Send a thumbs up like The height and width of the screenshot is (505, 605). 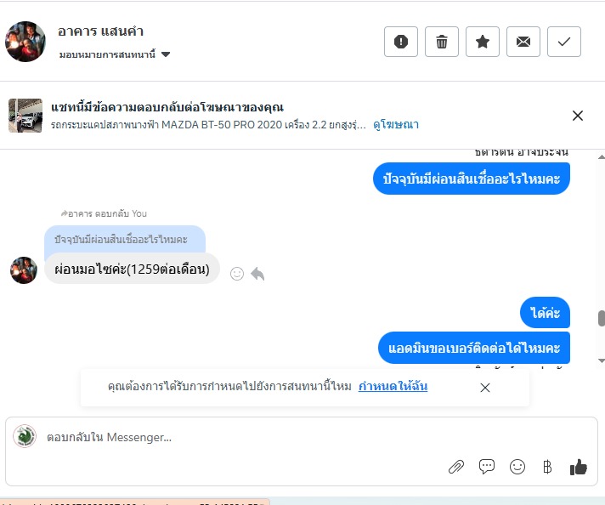(579, 467)
